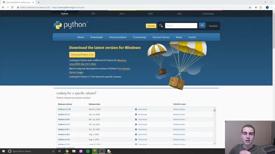Image resolution: width=275 pixels, height=154 pixels.
Task: Click the magnifying glass search icon
Action: pyautogui.click(x=161, y=26)
